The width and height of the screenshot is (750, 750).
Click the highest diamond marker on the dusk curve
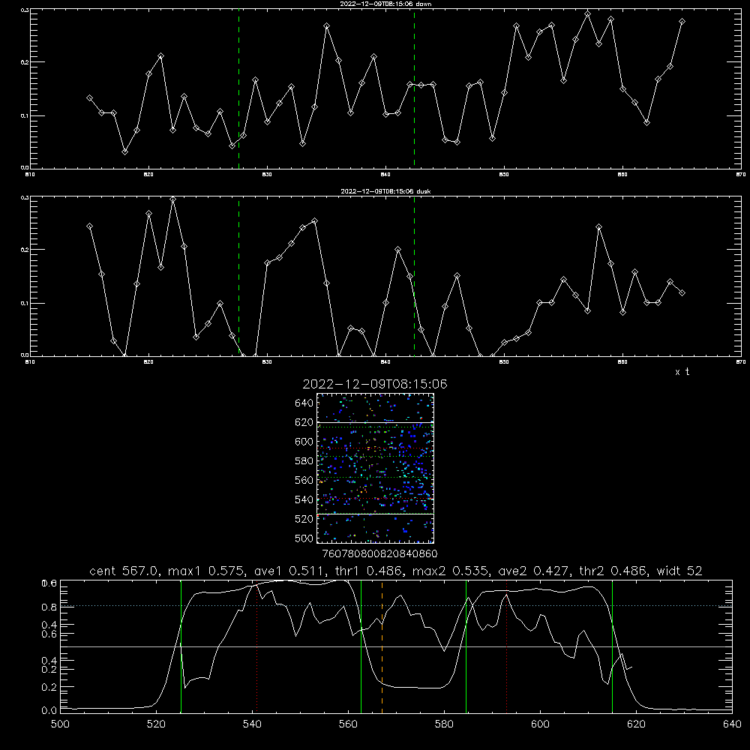[172, 199]
